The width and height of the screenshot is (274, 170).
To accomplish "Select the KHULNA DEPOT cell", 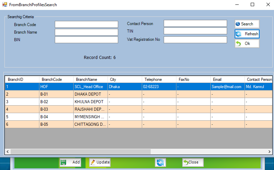I will tap(90, 101).
